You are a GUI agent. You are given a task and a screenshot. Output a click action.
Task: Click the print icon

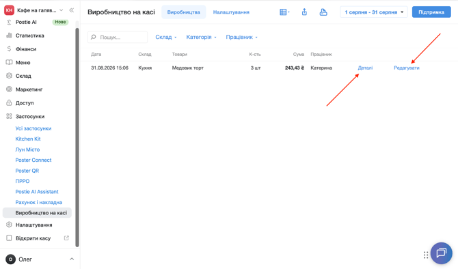click(323, 12)
